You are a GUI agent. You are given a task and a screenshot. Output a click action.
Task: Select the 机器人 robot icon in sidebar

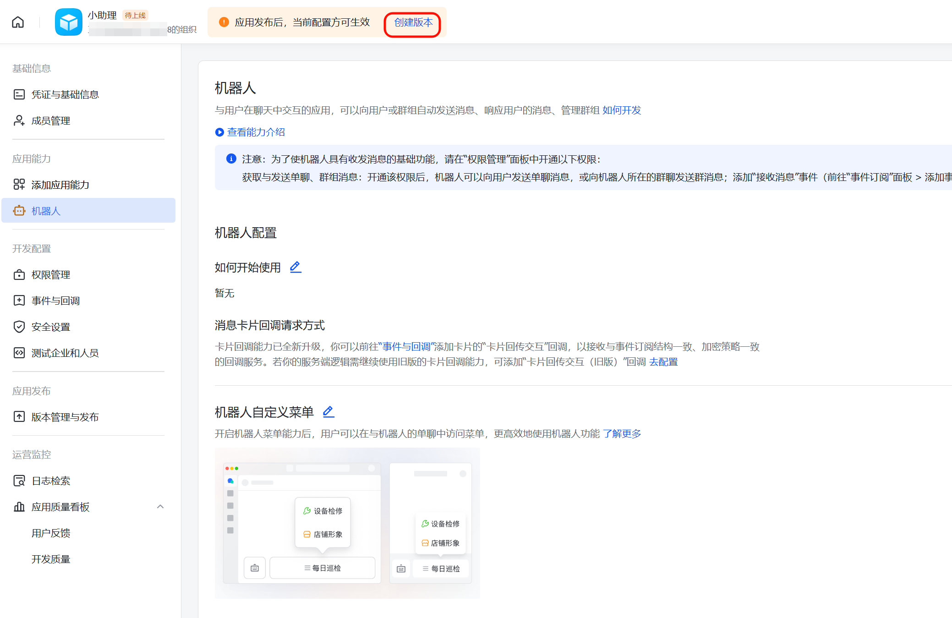pos(19,210)
